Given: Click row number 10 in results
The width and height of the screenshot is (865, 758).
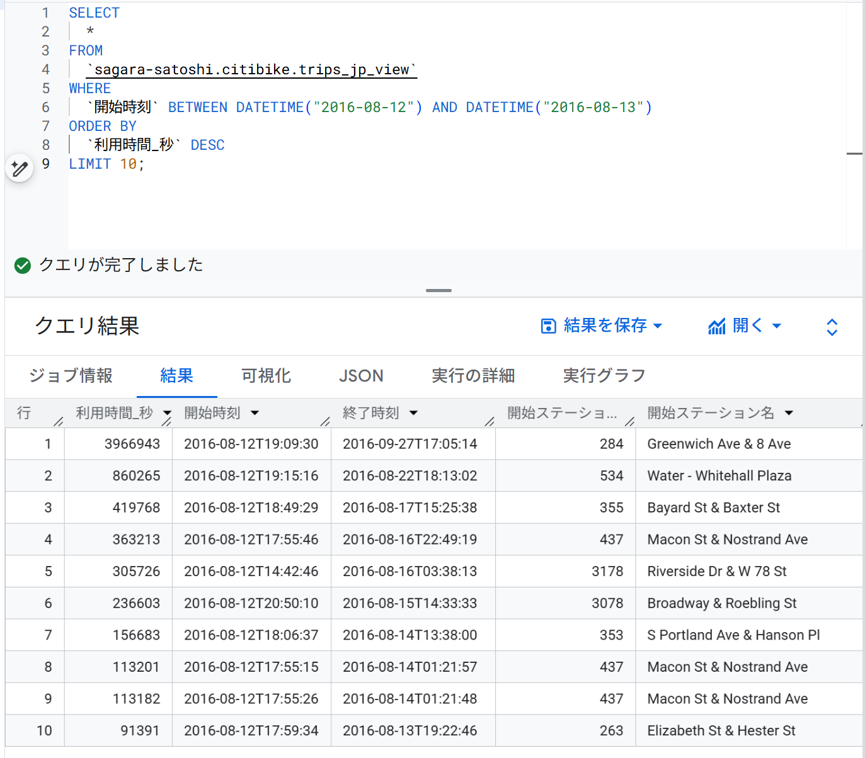Looking at the screenshot, I should [x=44, y=730].
